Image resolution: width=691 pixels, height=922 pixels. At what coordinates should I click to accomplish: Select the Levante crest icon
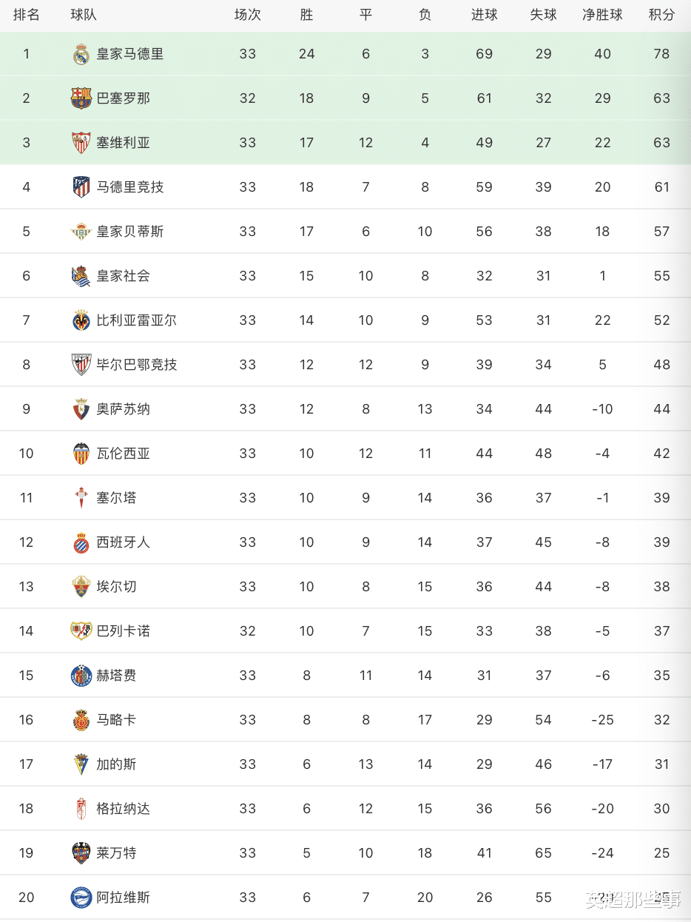tap(81, 853)
